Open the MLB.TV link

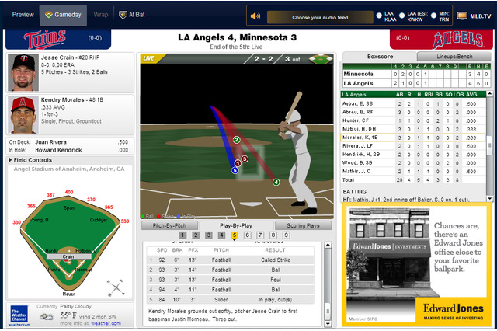480,16
